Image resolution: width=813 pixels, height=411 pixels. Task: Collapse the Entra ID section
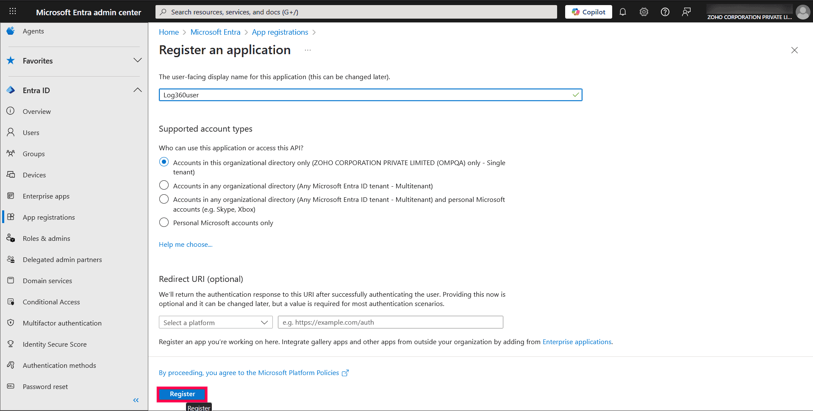pyautogui.click(x=137, y=90)
